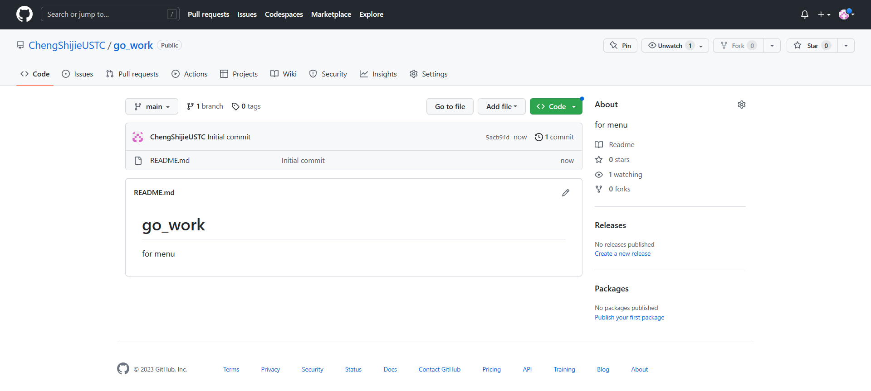This screenshot has height=391, width=871.
Task: Open the Add file dropdown
Action: (501, 106)
